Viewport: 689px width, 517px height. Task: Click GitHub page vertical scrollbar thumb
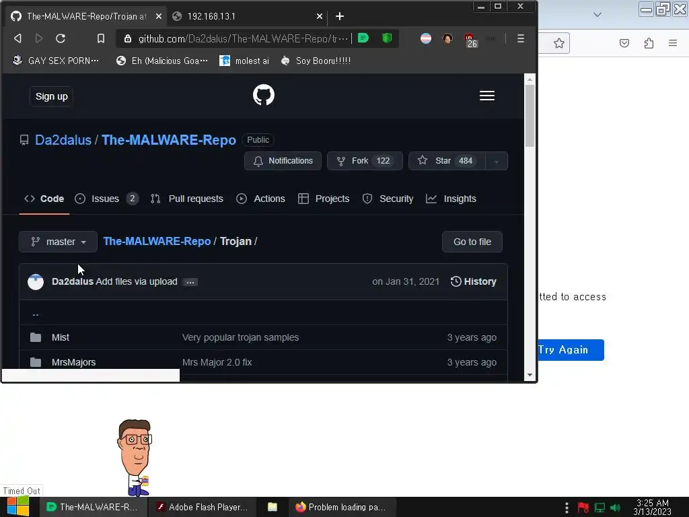pos(530,115)
